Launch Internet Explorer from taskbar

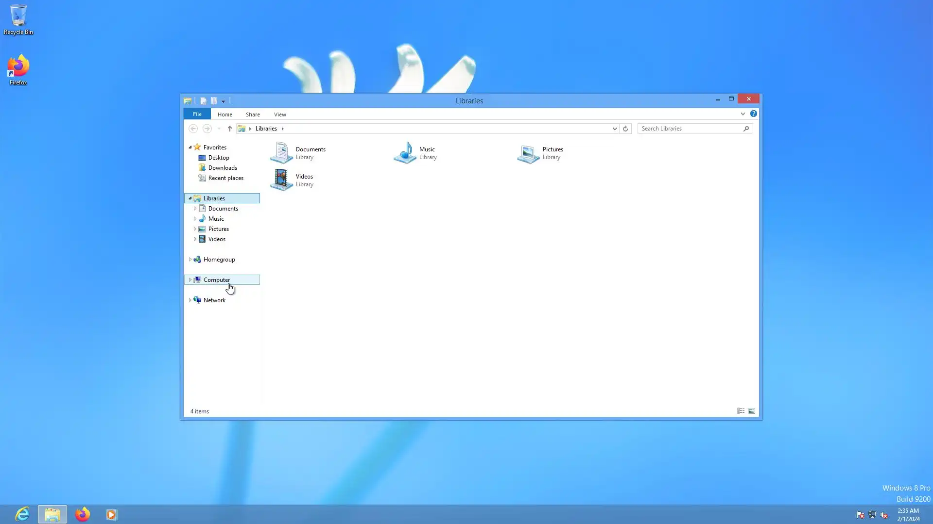click(x=22, y=514)
